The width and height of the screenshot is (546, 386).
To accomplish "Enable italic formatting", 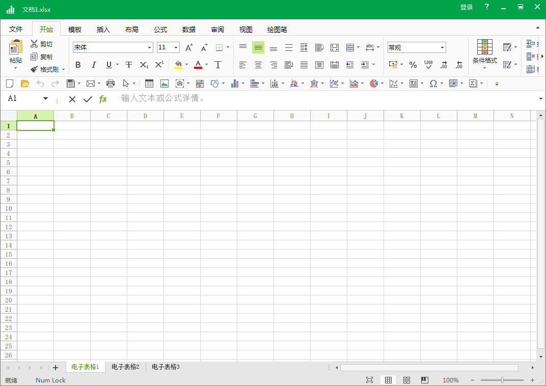I will 94,65.
